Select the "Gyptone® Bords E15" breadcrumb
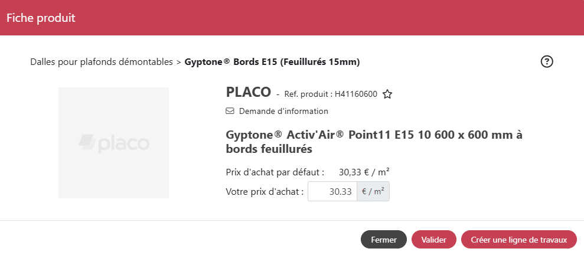Image resolution: width=584 pixels, height=255 pixels. click(272, 61)
